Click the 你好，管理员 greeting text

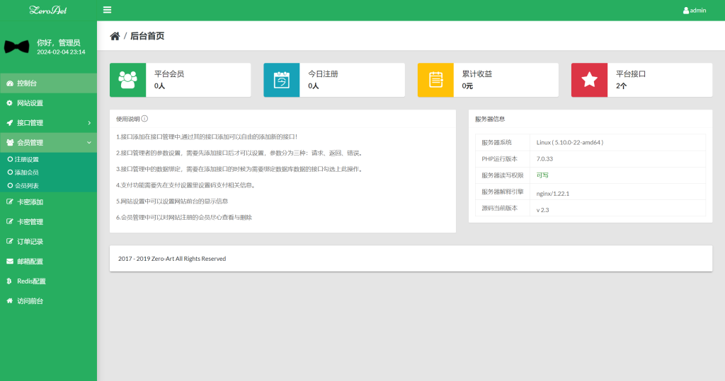59,42
